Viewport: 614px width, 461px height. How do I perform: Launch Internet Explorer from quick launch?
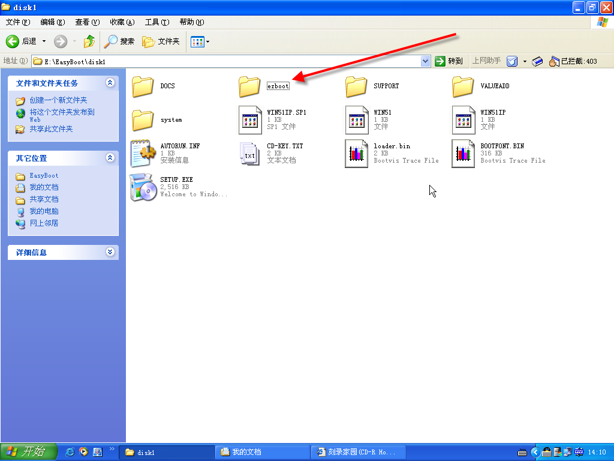tap(70, 452)
